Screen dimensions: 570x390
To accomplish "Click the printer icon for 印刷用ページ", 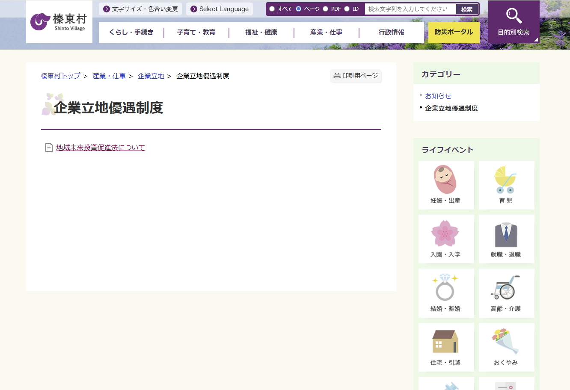I will coord(337,76).
